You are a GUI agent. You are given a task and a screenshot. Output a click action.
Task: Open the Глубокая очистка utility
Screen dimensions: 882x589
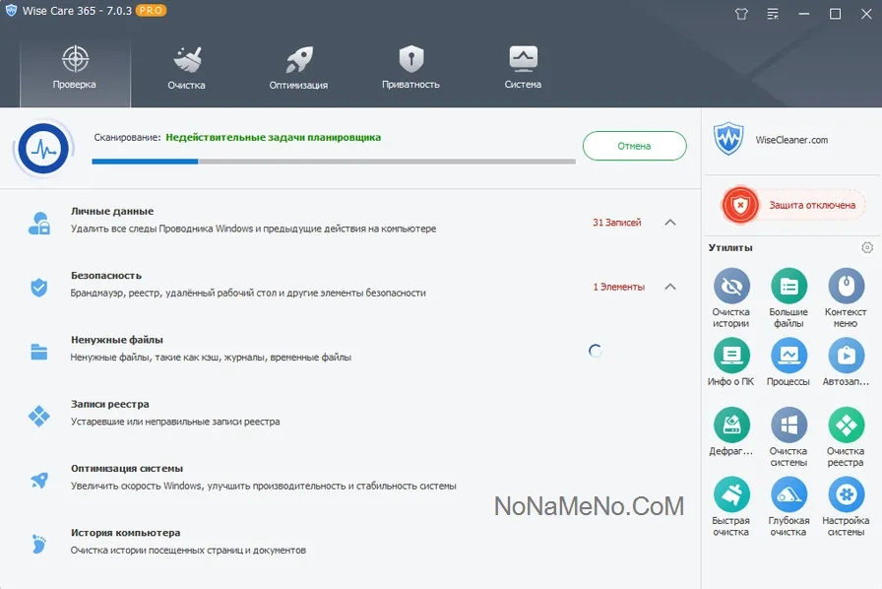click(x=788, y=495)
